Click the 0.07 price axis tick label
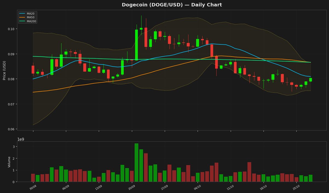This screenshot has width=329, height=193. [x=11, y=104]
